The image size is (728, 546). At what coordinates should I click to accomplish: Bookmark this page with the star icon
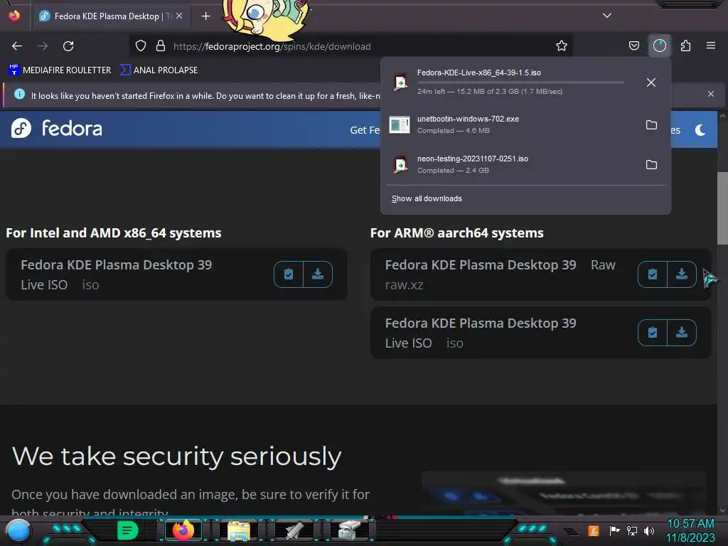pos(562,45)
